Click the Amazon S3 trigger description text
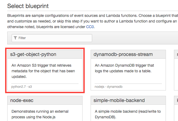The height and width of the screenshot is (121, 178). click(x=43, y=71)
